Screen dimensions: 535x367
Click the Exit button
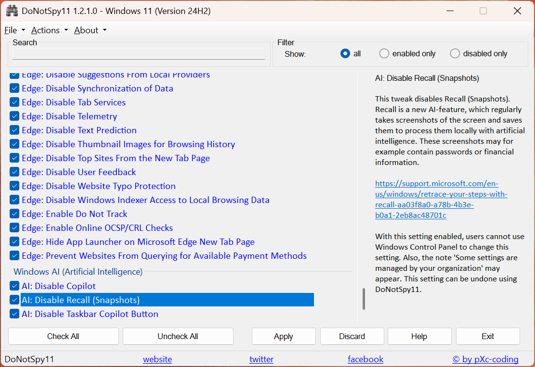pyautogui.click(x=488, y=336)
